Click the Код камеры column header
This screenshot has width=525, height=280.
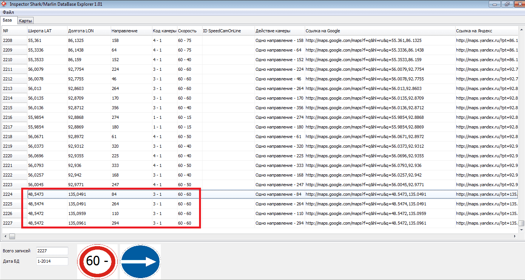(164, 31)
